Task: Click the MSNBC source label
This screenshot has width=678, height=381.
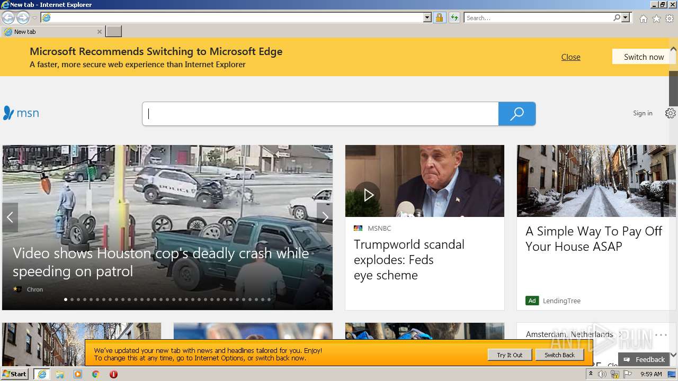Action: point(379,228)
